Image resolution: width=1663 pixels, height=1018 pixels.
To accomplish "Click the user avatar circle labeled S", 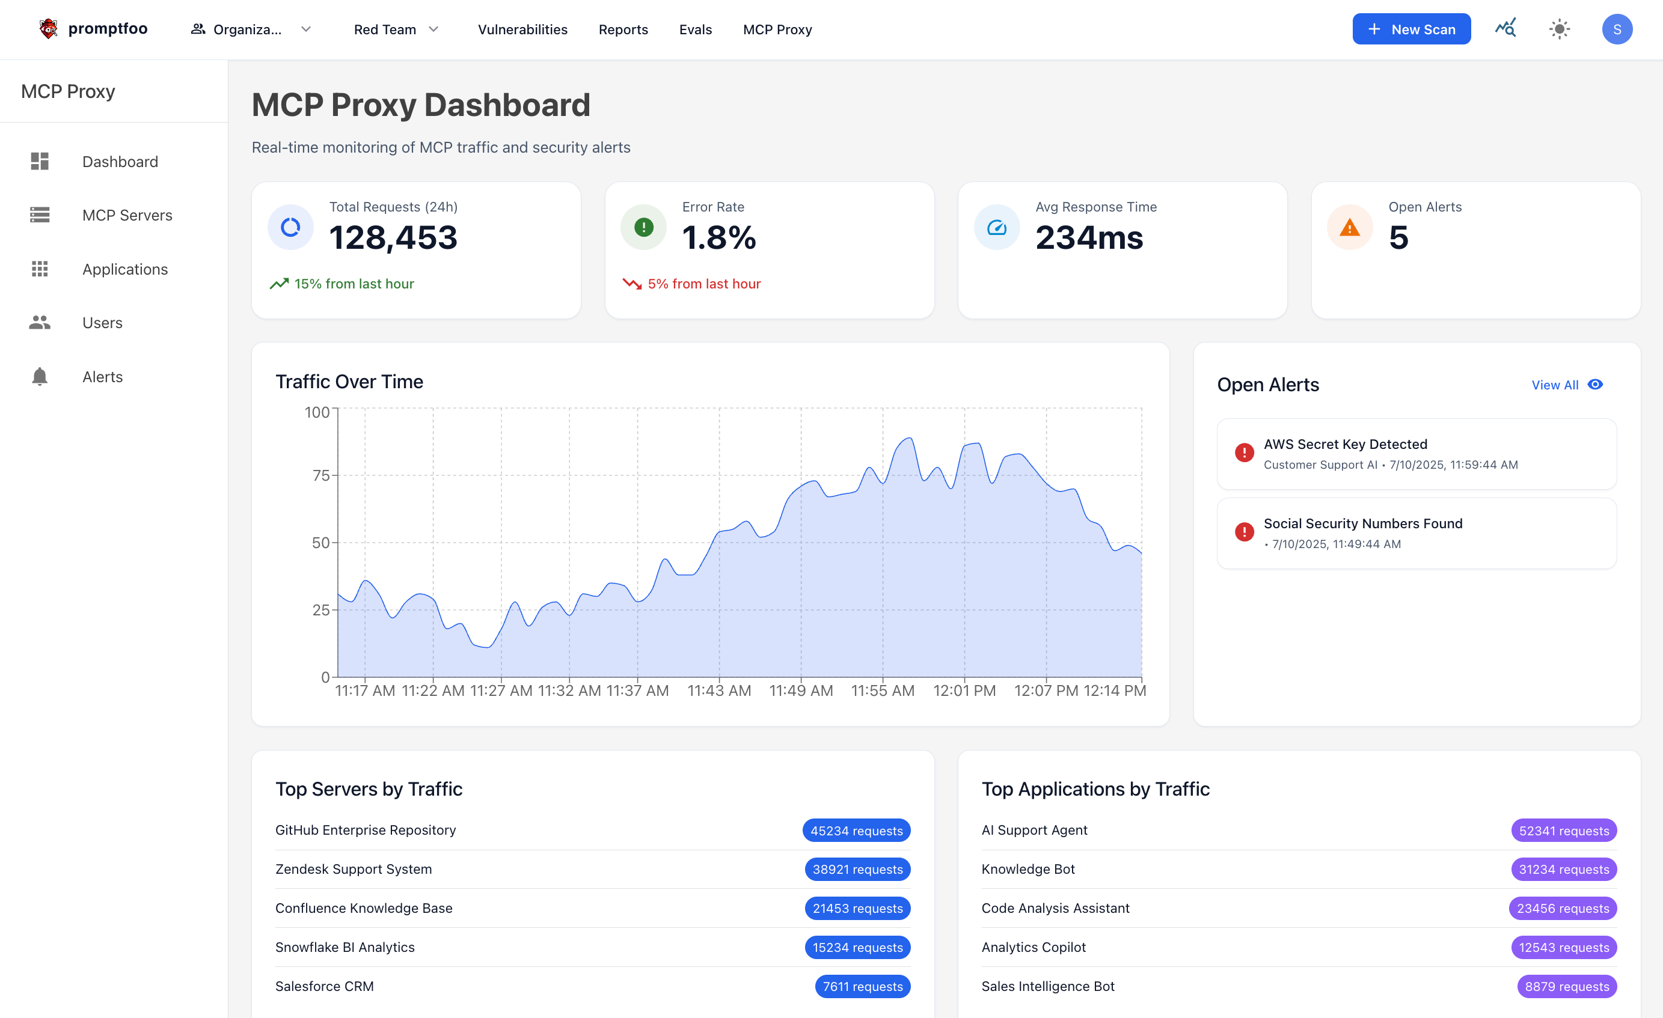I will point(1618,28).
